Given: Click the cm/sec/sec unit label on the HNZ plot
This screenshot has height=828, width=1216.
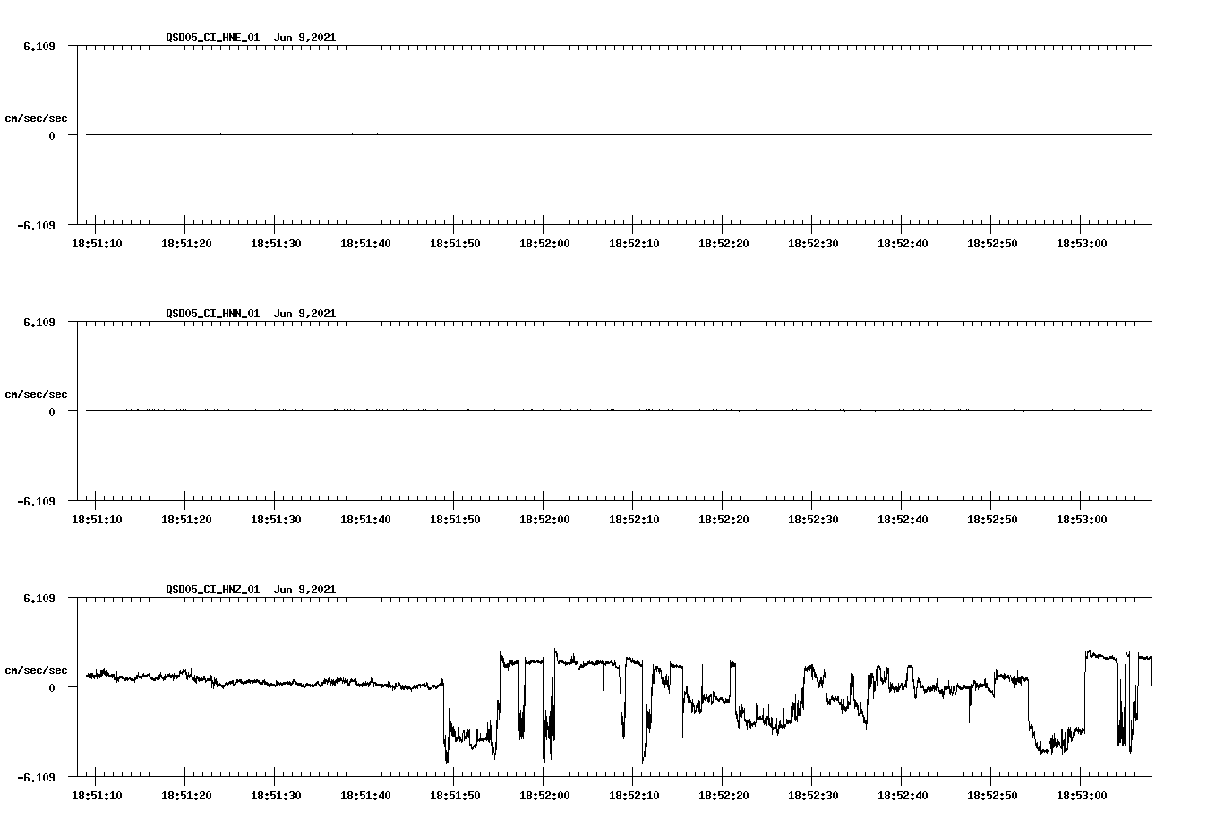Looking at the screenshot, I should pyautogui.click(x=36, y=670).
